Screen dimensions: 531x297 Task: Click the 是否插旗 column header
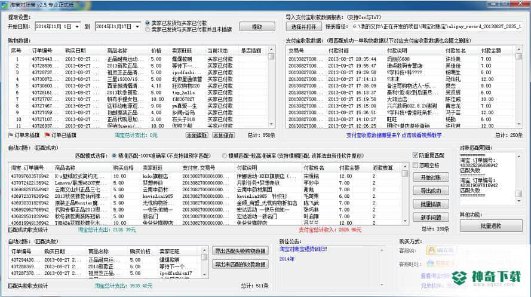251,50
